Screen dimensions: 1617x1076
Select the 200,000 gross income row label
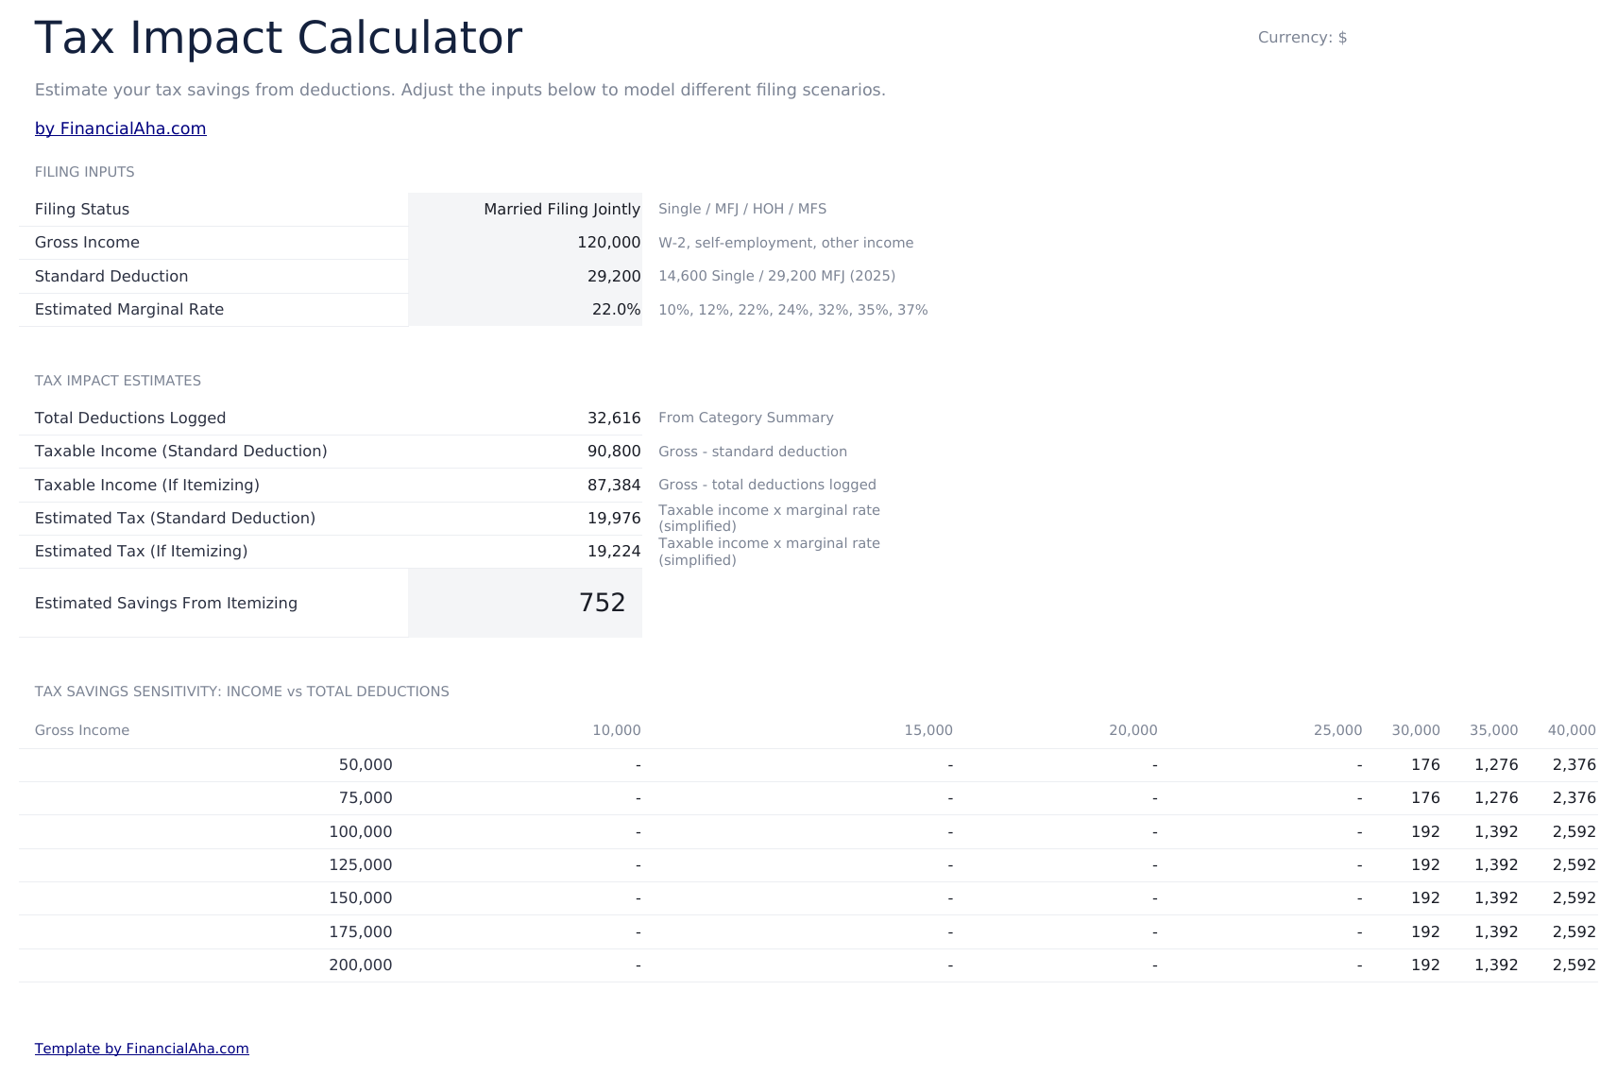tap(361, 965)
